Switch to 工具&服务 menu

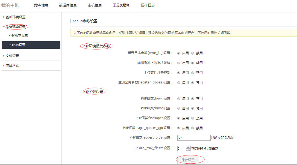121,5
